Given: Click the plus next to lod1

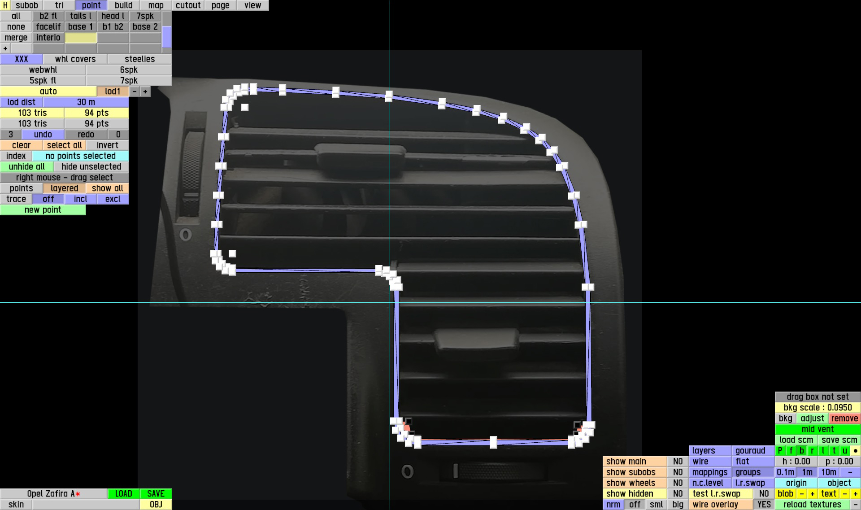Looking at the screenshot, I should [x=145, y=92].
